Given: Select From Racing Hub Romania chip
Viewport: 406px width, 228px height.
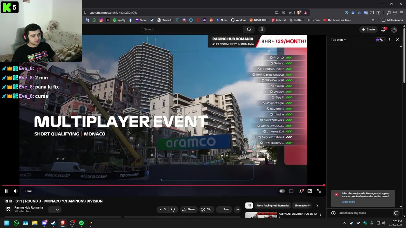Looking at the screenshot, I should [272, 206].
